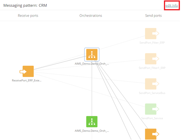This screenshot has width=181, height=140.
Task: Click the SendPort_Service label
Action: [x=152, y=118]
